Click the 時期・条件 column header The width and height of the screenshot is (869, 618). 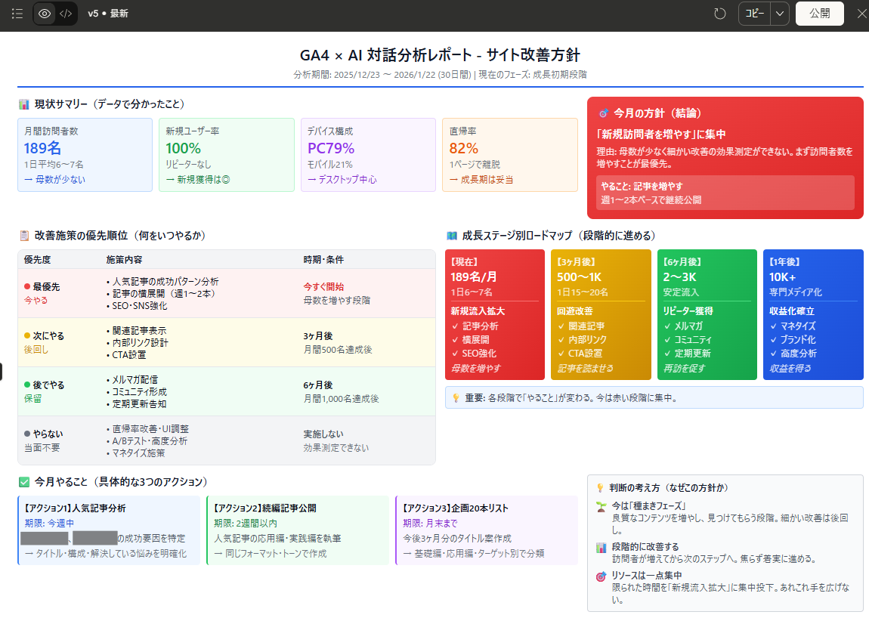click(323, 259)
